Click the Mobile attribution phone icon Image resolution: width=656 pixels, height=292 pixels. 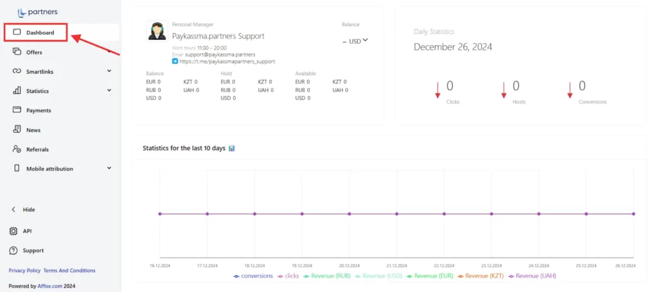[17, 168]
